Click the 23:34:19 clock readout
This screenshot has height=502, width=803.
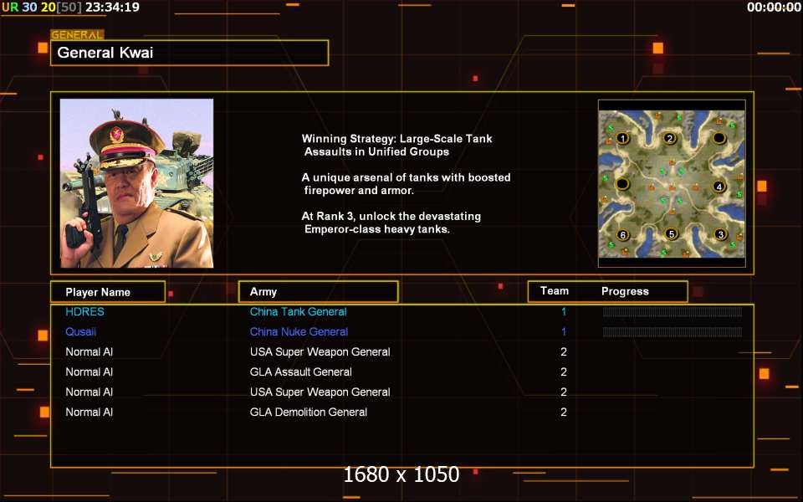112,8
